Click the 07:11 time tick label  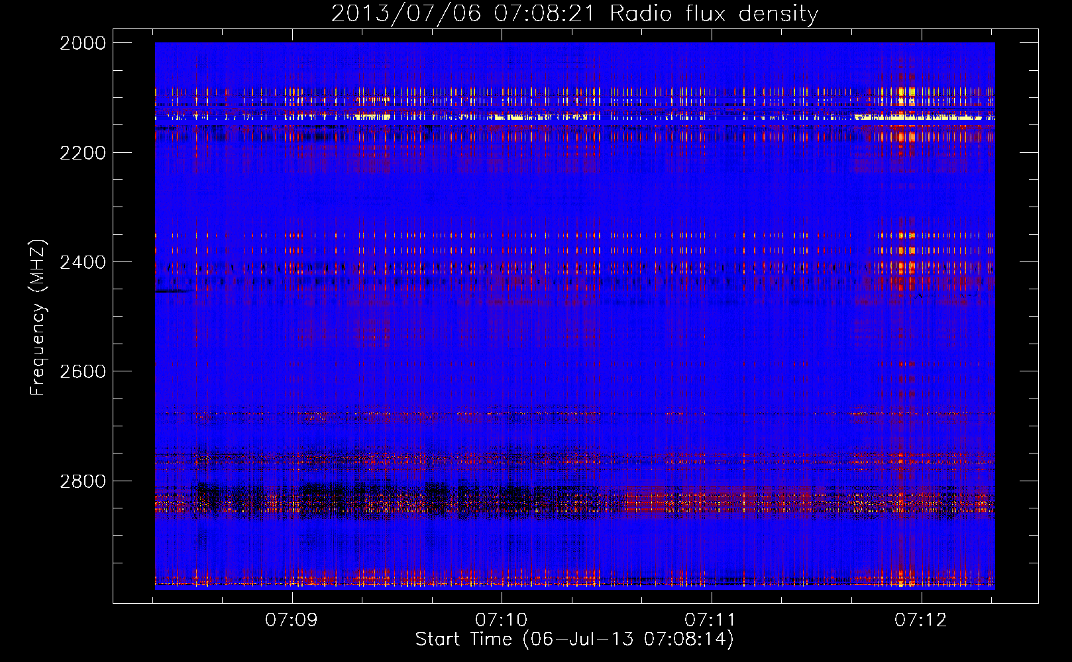coord(711,620)
